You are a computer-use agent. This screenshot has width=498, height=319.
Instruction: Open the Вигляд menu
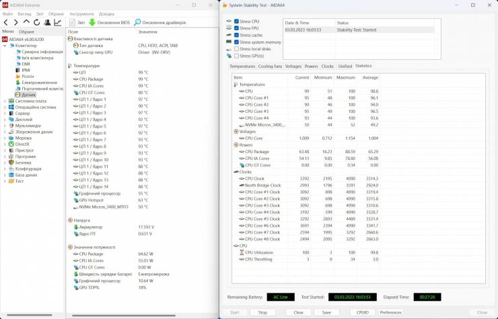click(24, 14)
